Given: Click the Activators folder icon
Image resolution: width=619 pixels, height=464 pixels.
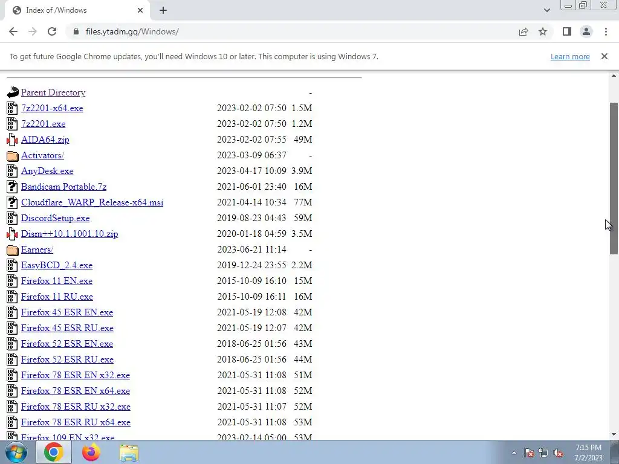Looking at the screenshot, I should point(12,155).
